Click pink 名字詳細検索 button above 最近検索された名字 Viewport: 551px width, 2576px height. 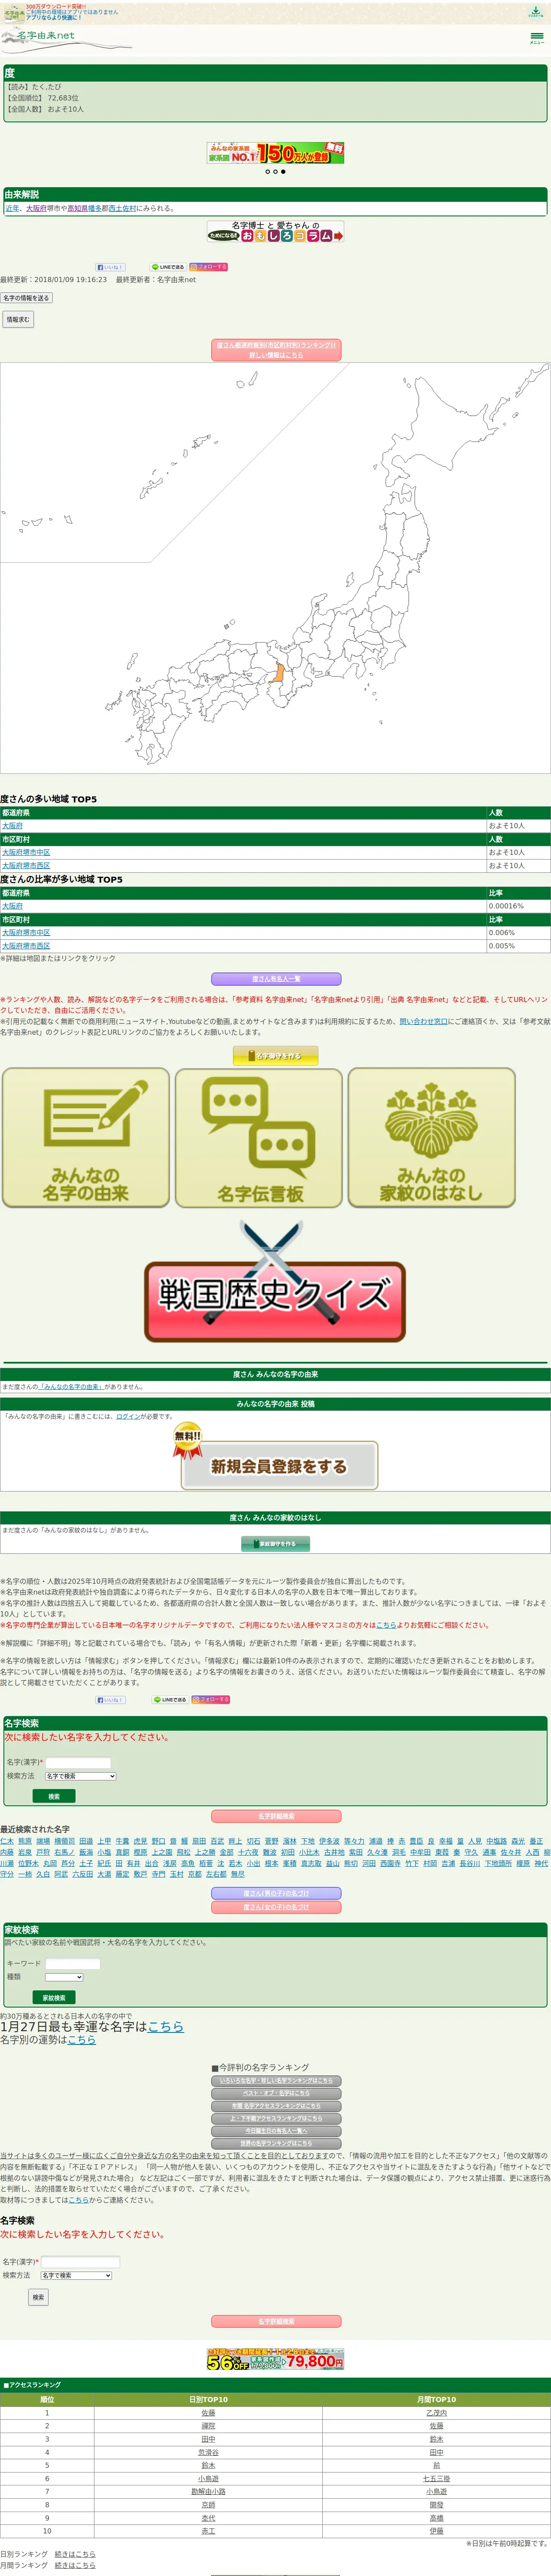(276, 1816)
